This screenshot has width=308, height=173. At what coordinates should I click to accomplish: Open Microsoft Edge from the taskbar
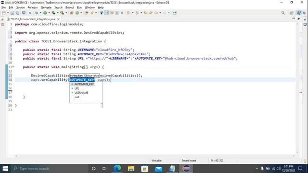[x=117, y=169]
